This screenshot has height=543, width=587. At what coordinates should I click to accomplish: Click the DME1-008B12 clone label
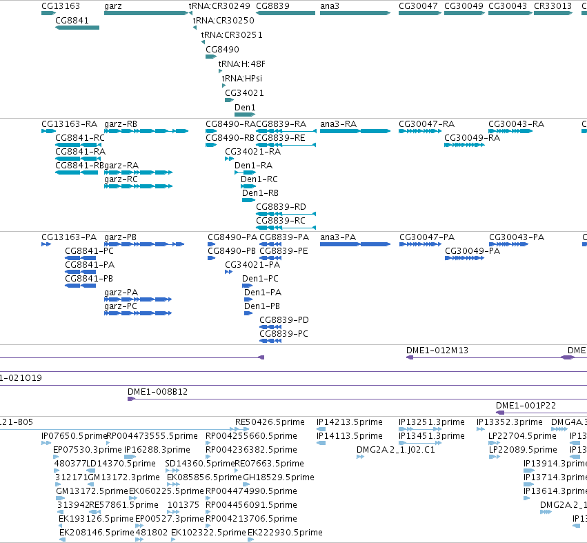point(157,392)
